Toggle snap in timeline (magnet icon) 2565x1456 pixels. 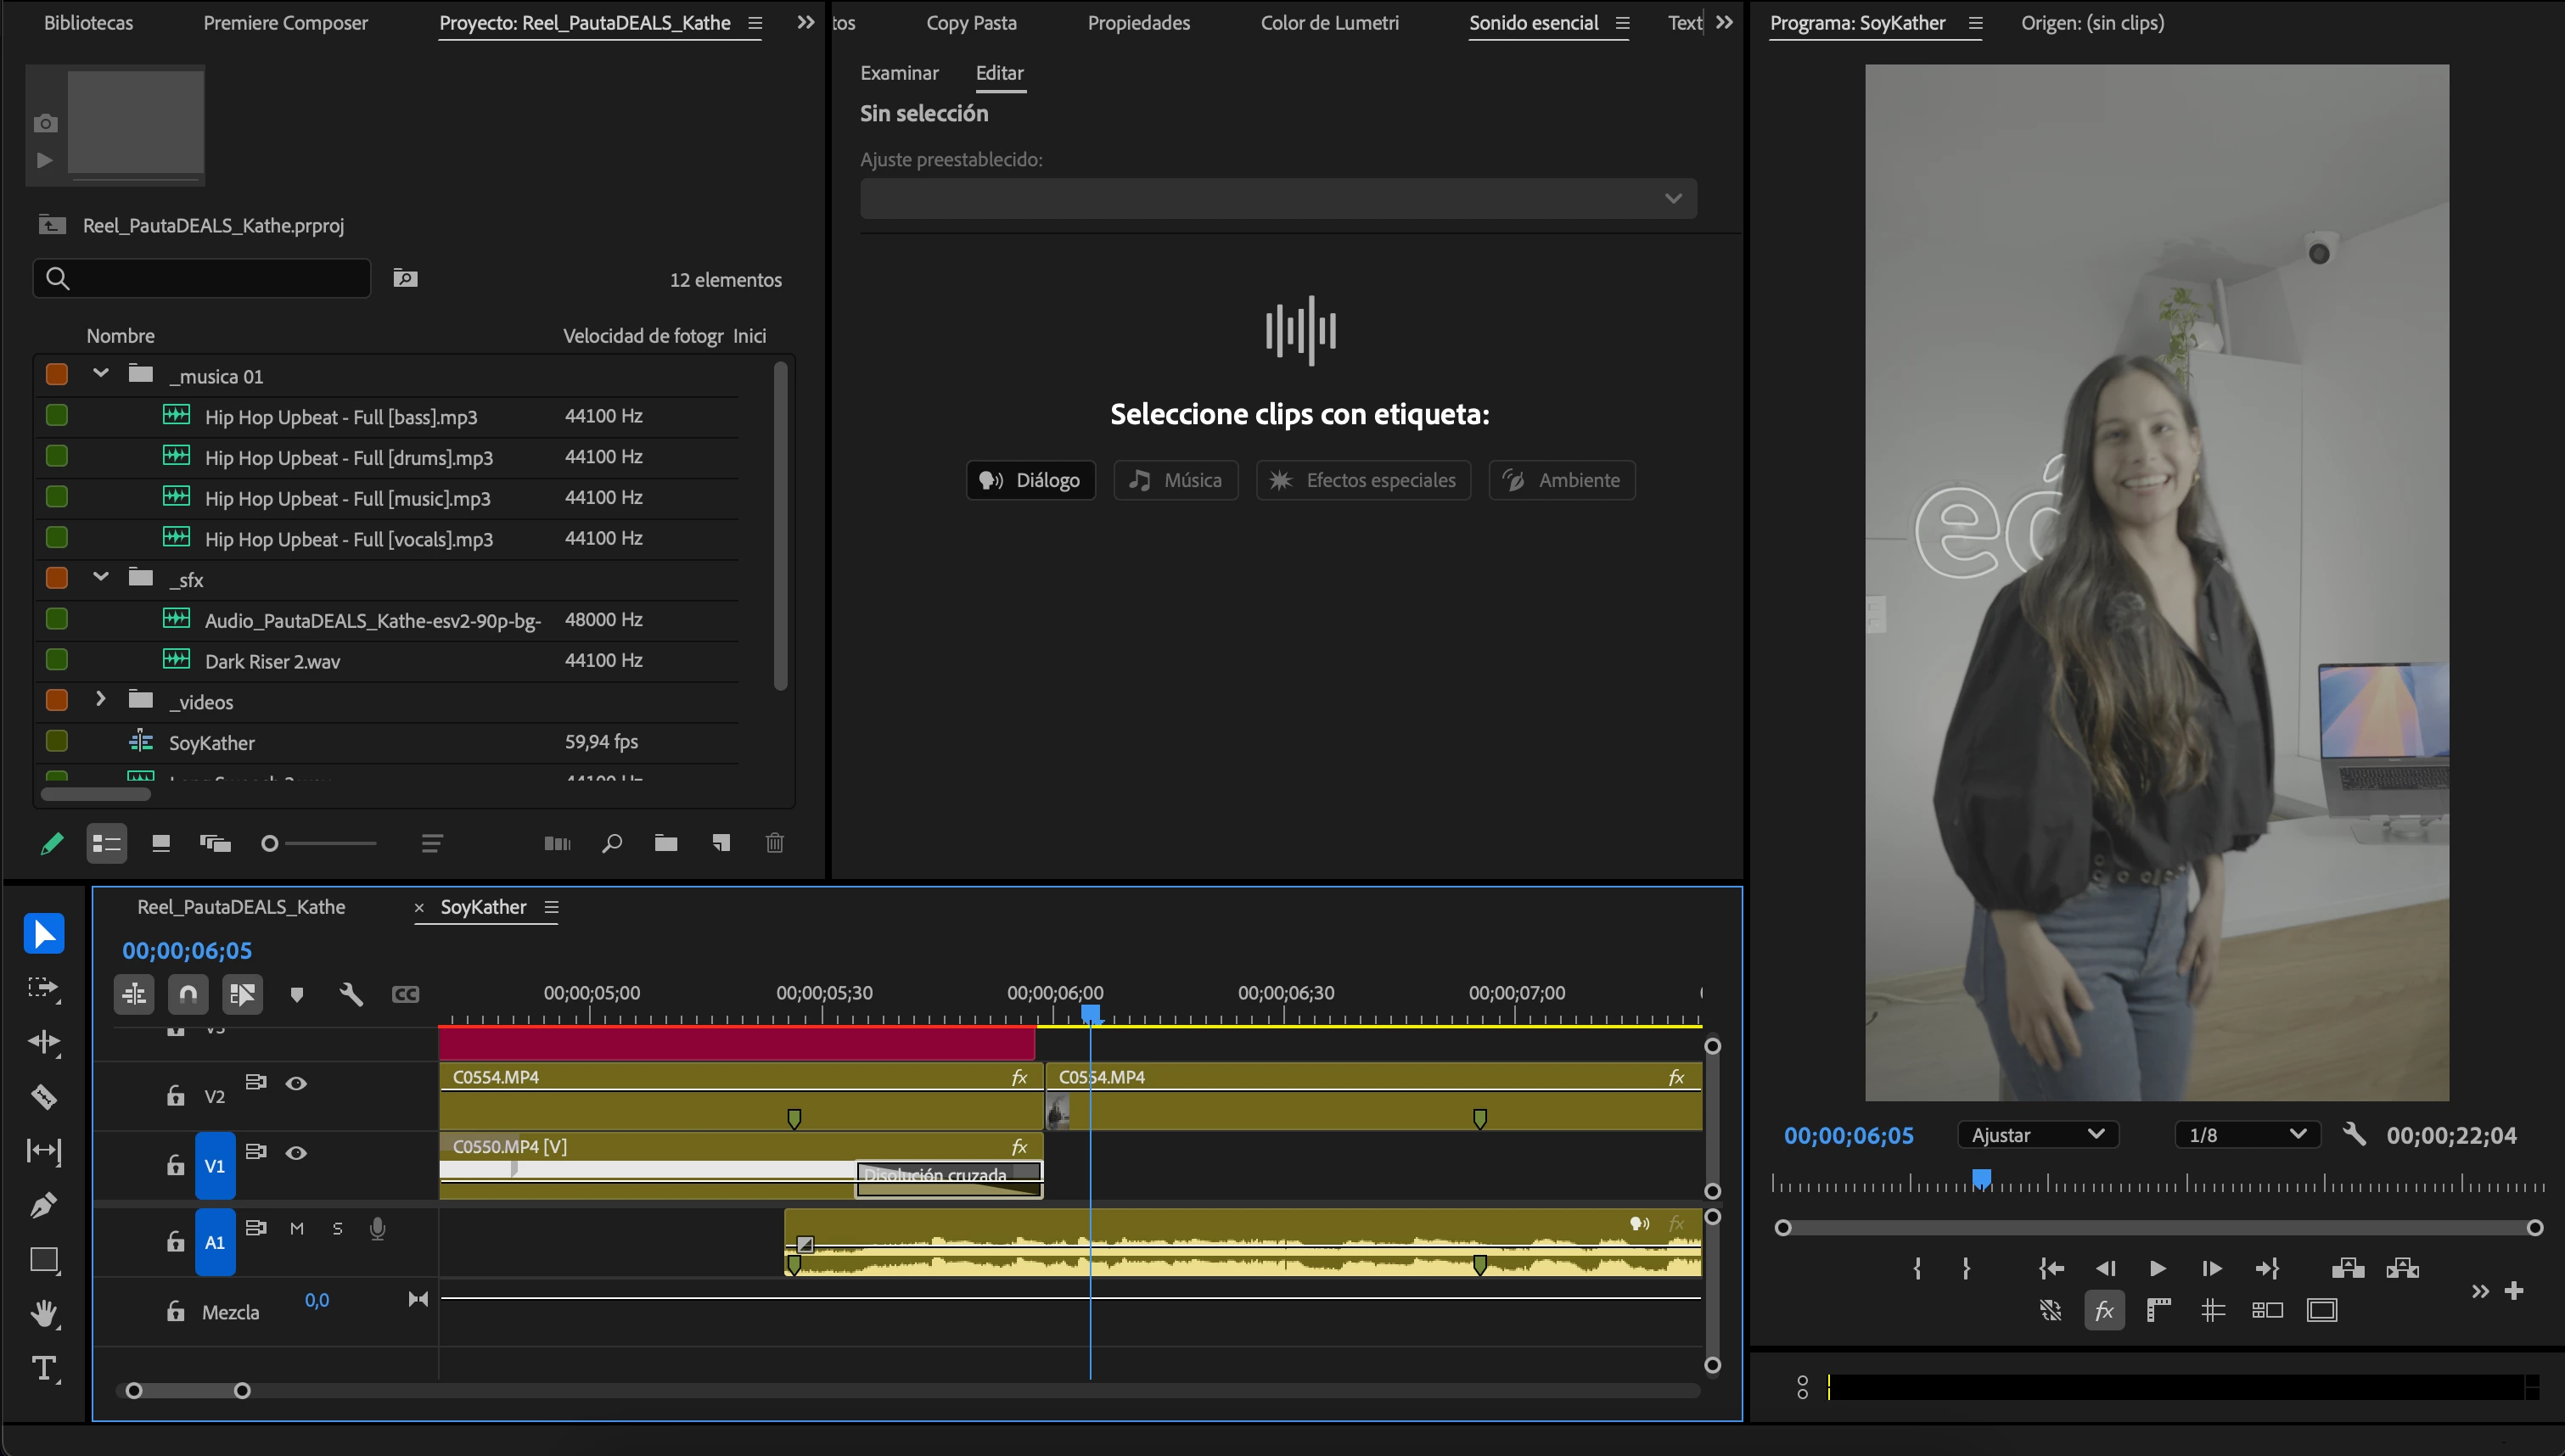(188, 994)
